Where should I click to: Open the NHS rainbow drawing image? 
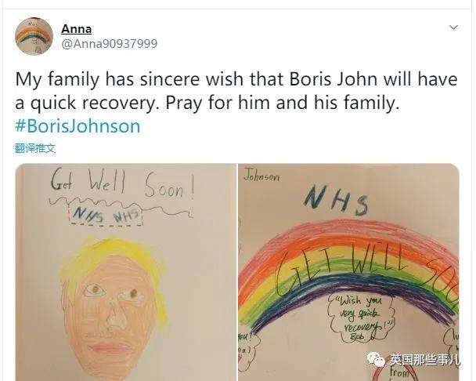point(349,272)
